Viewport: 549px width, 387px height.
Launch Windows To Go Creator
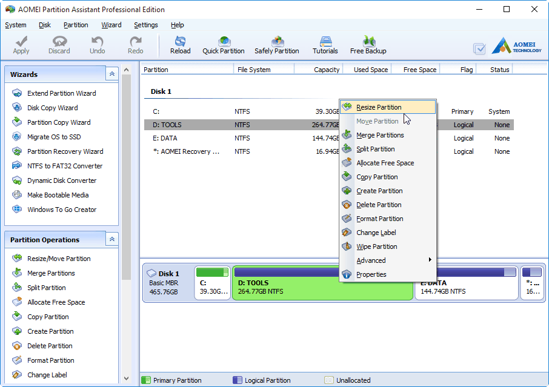click(x=61, y=210)
